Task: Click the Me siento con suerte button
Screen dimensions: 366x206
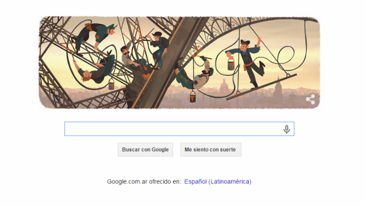Action: [211, 149]
